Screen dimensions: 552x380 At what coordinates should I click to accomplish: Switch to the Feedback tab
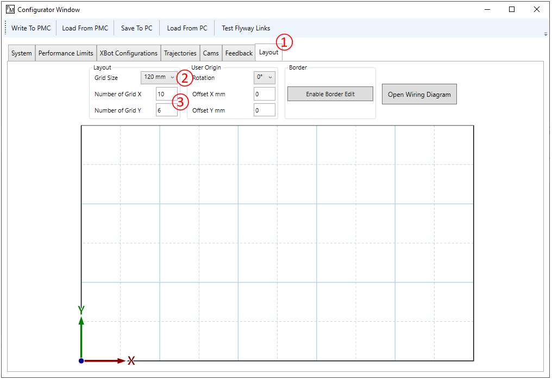point(239,53)
